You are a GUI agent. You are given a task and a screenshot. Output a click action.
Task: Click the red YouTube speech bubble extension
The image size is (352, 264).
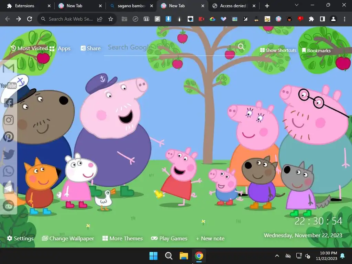[300, 19]
